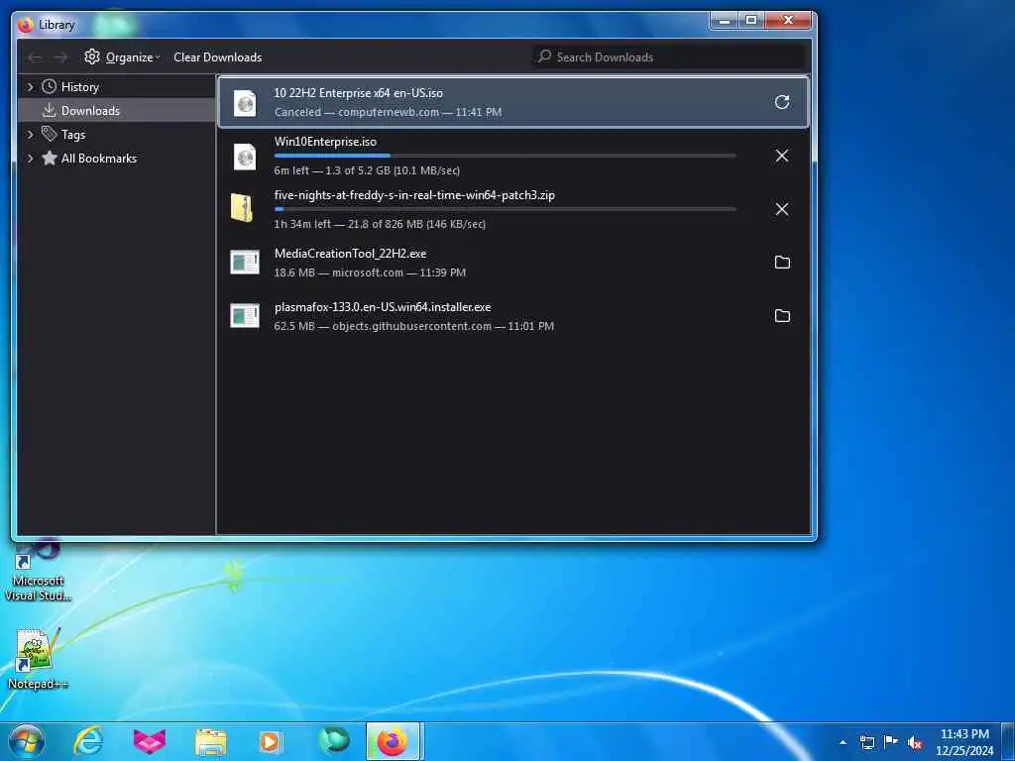The image size is (1015, 761).
Task: Click the search magnifier icon
Action: point(544,56)
